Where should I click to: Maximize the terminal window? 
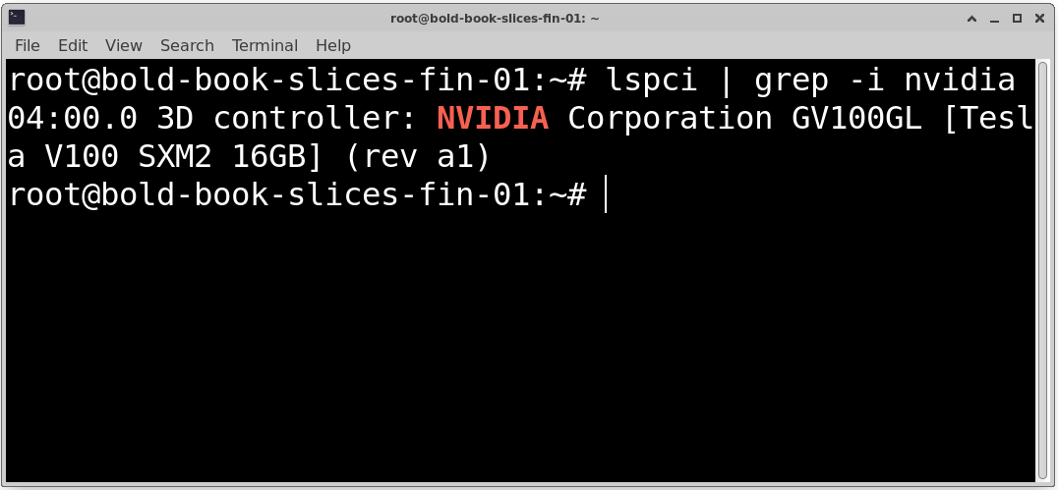point(1017,19)
